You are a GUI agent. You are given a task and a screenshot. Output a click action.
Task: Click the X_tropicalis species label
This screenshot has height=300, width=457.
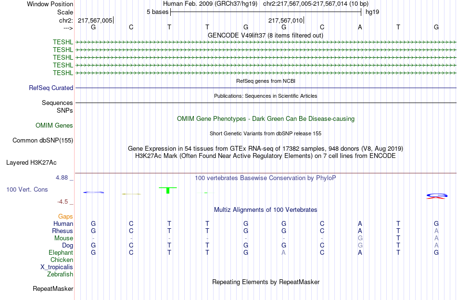point(57,267)
